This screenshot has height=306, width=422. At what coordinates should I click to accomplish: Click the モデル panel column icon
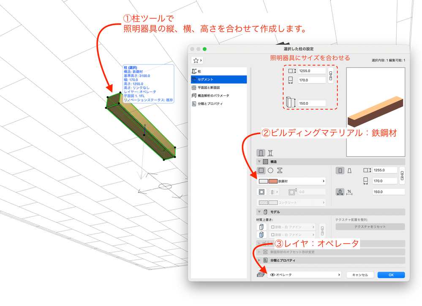coord(266,212)
